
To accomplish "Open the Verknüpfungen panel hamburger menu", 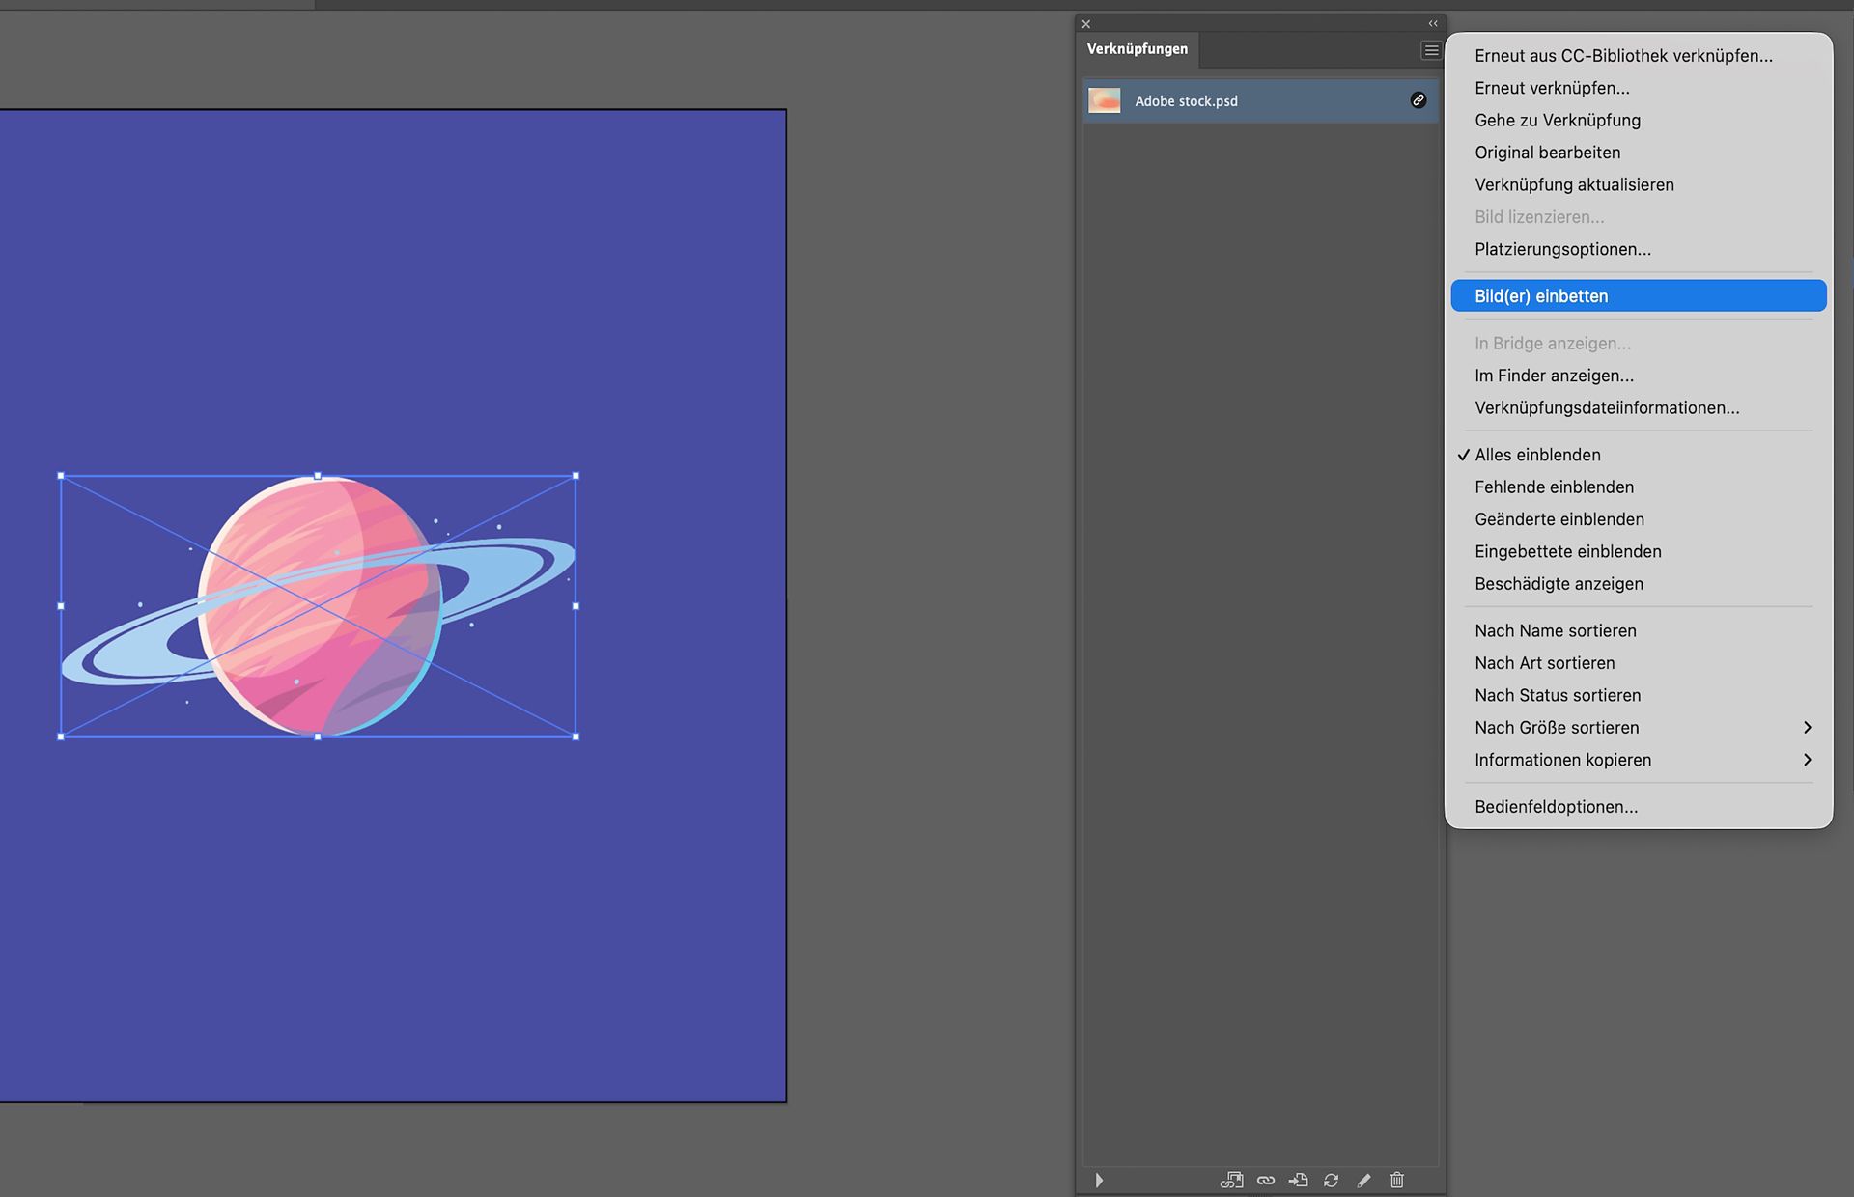I will click(1431, 50).
